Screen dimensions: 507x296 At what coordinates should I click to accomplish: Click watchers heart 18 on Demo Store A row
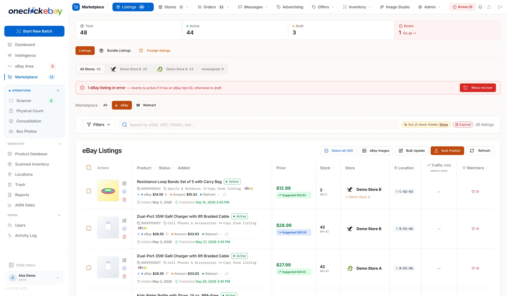(475, 268)
